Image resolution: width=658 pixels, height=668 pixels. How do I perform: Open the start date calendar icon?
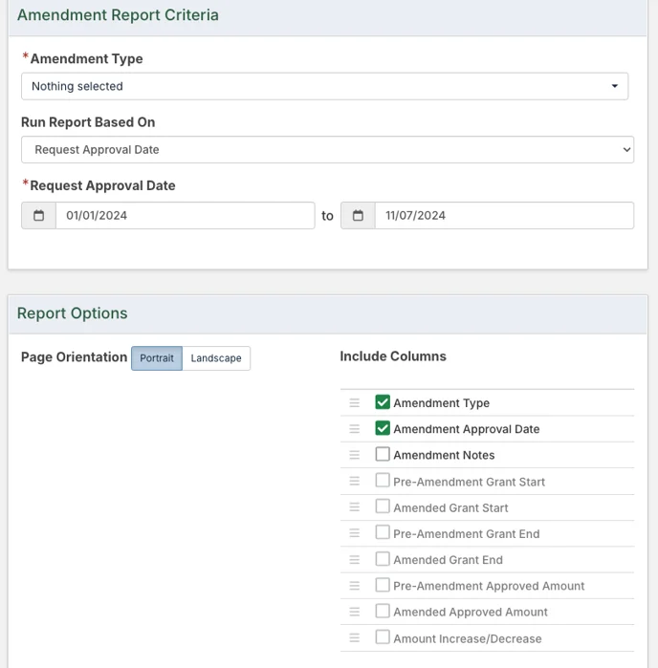point(39,216)
